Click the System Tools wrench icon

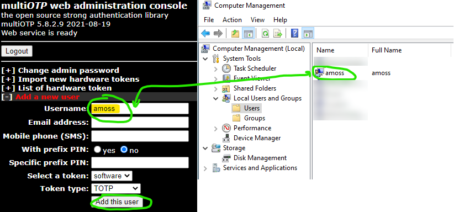(x=216, y=59)
